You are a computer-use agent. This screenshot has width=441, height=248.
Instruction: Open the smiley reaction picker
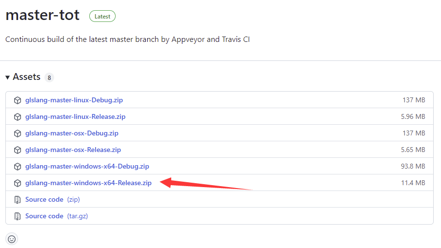pyautogui.click(x=12, y=239)
